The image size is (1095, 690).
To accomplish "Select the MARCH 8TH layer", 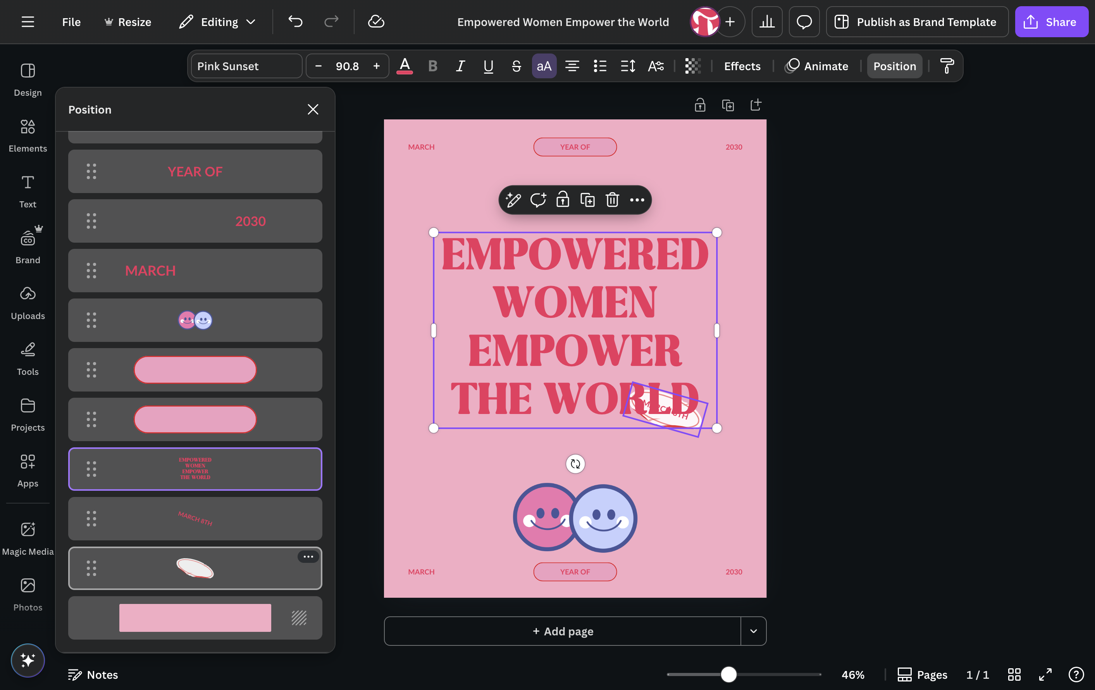I will coord(195,519).
